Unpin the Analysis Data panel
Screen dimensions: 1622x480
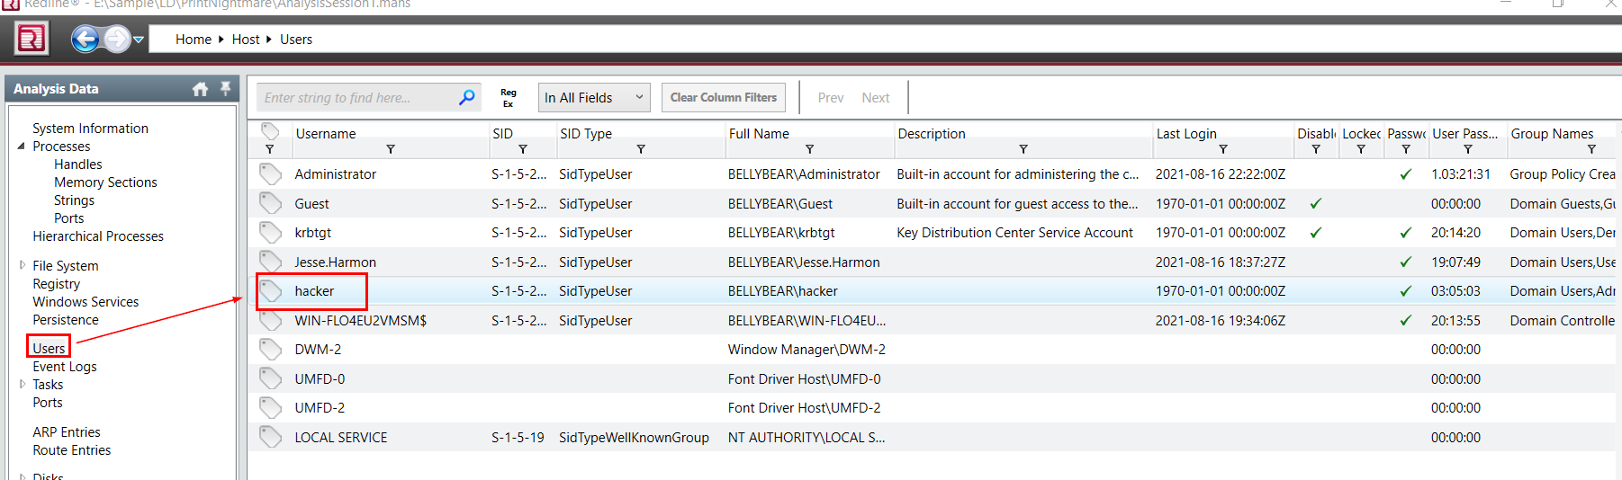[225, 88]
